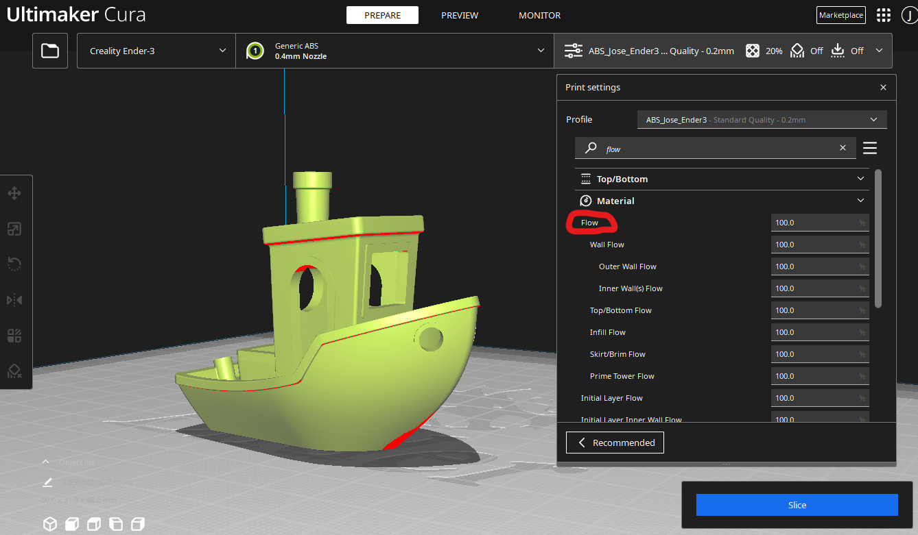Switch to left side view cube icon
Viewport: 918px width, 535px height.
click(116, 524)
